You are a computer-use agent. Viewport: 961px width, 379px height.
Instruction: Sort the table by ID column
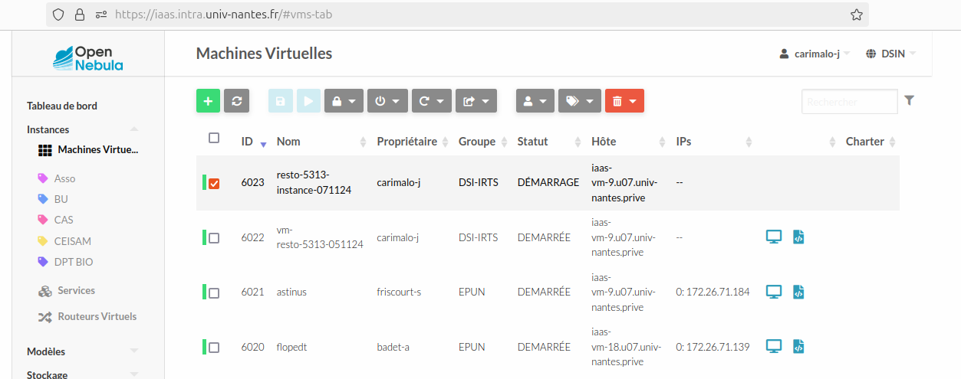click(253, 142)
